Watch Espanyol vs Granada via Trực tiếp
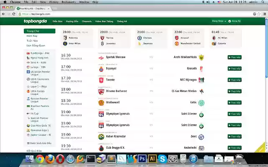Image resolution: width=268 pixels, height=167 pixels. (x=234, y=68)
